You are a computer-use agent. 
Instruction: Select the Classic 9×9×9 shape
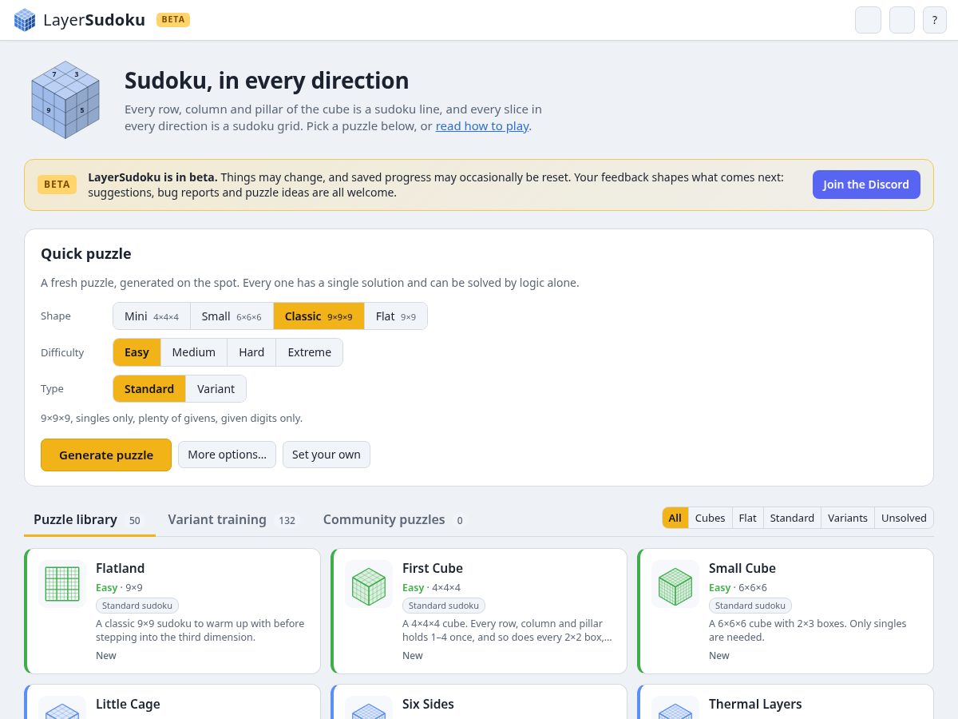pos(319,316)
